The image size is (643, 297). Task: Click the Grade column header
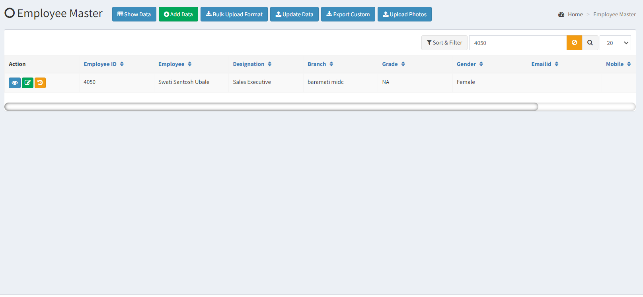pos(390,64)
